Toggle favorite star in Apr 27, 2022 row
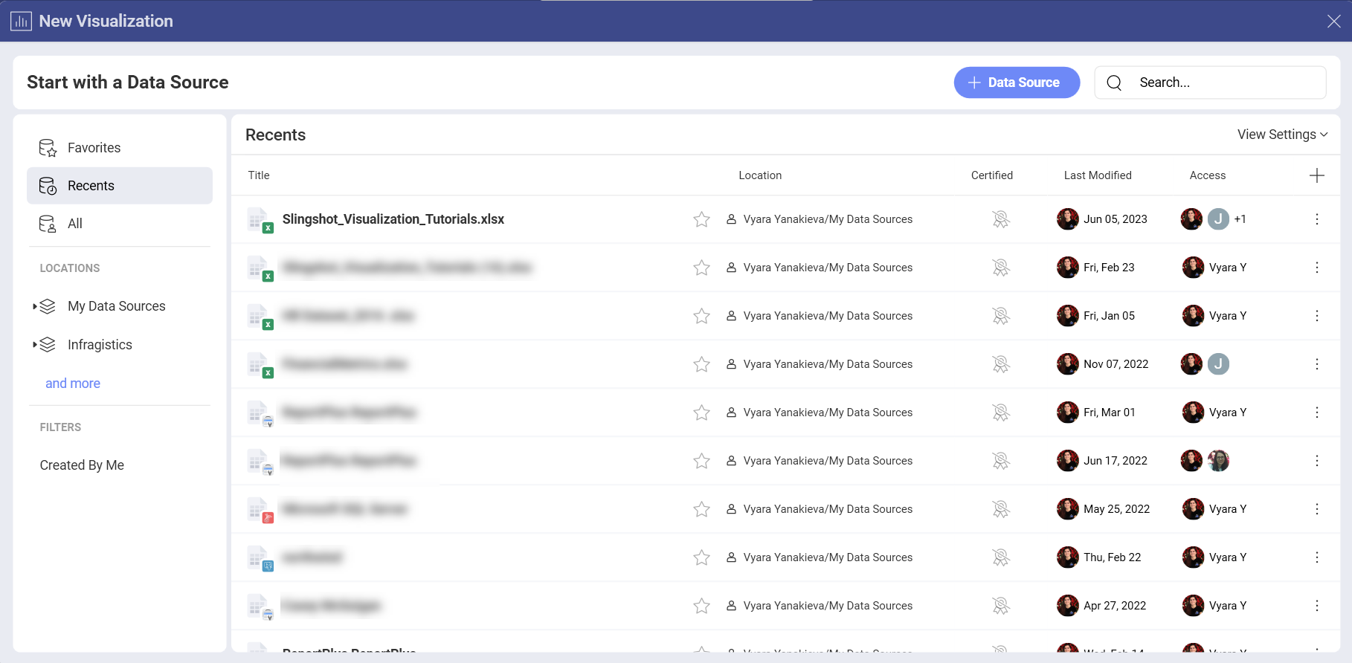Image resolution: width=1352 pixels, height=663 pixels. (x=701, y=606)
